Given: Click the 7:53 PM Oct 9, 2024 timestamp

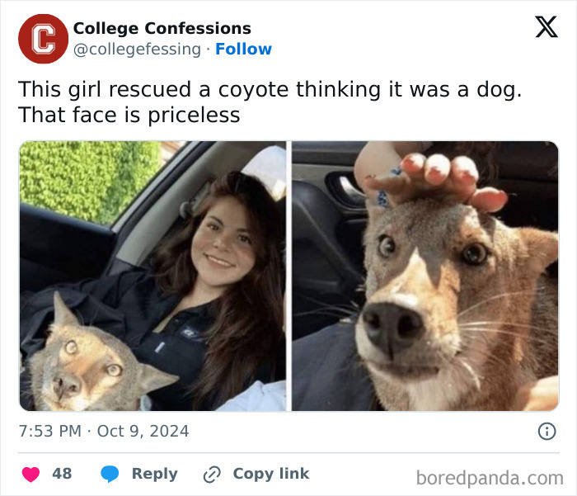Looking at the screenshot, I should click(x=104, y=431).
